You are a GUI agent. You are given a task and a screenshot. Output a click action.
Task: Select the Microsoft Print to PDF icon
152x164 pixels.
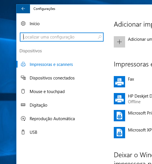pos(119,116)
